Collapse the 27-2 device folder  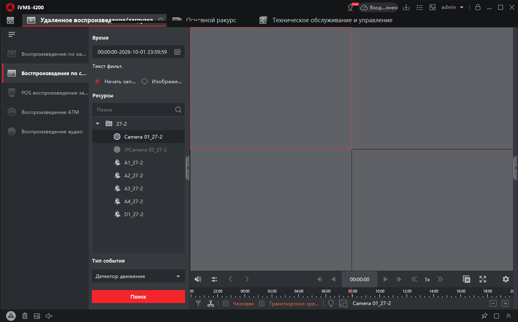(98, 124)
